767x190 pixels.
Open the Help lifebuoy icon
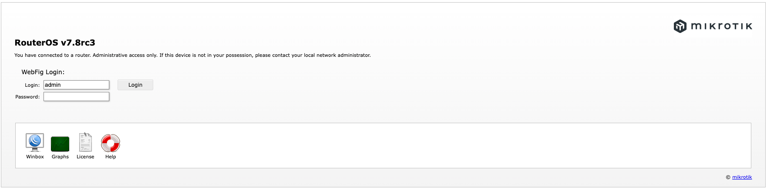pos(111,143)
